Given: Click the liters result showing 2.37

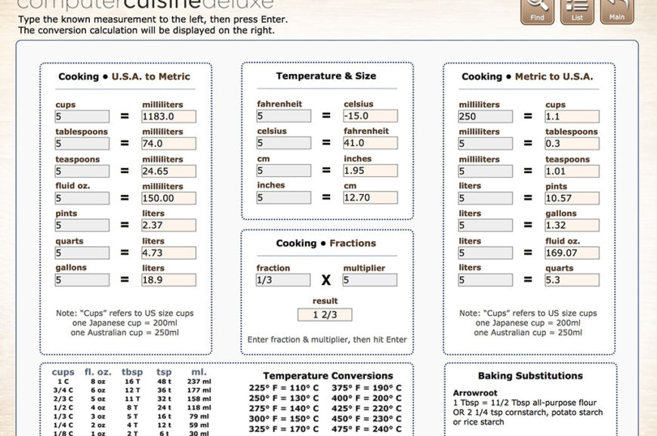Looking at the screenshot, I should (x=168, y=225).
